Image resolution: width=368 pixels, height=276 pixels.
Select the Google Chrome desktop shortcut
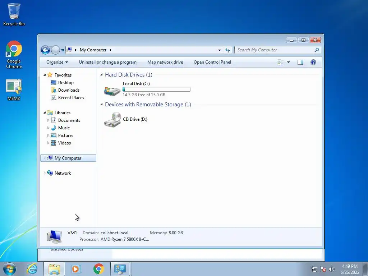click(14, 55)
